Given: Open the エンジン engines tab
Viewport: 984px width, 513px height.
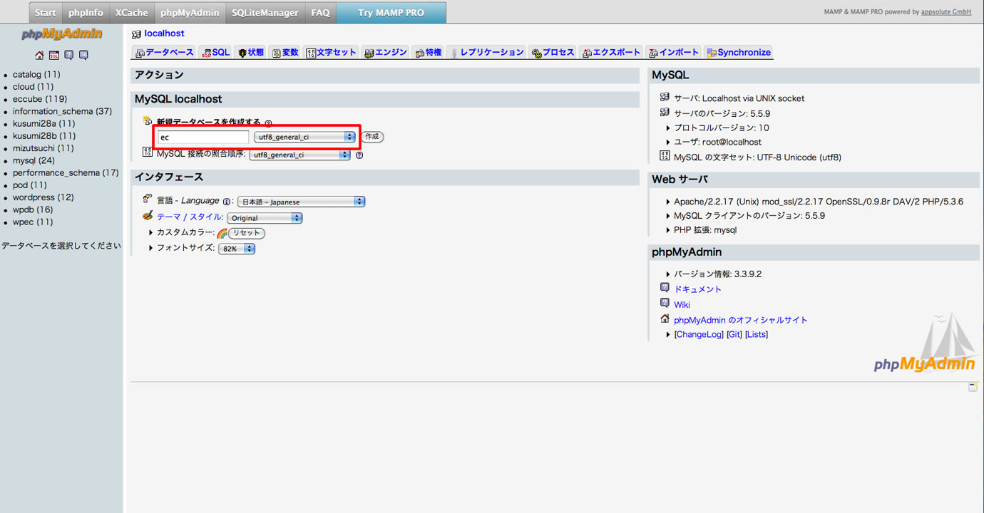Looking at the screenshot, I should 385,52.
